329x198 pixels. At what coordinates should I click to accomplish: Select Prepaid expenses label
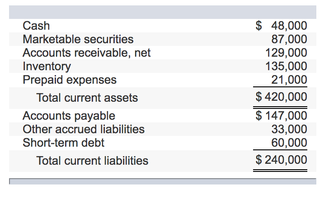coord(70,80)
